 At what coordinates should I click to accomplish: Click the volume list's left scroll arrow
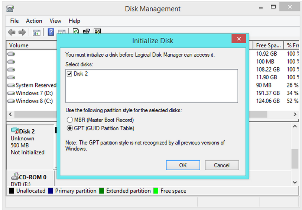click(10, 114)
